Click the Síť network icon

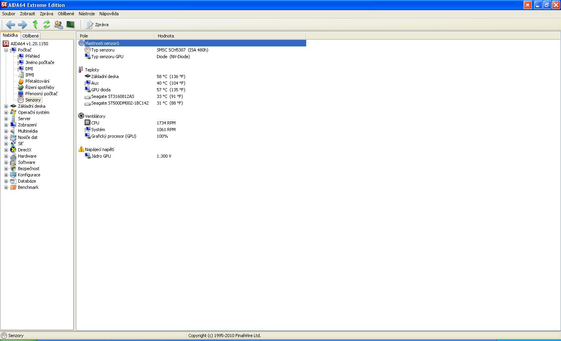coord(13,144)
